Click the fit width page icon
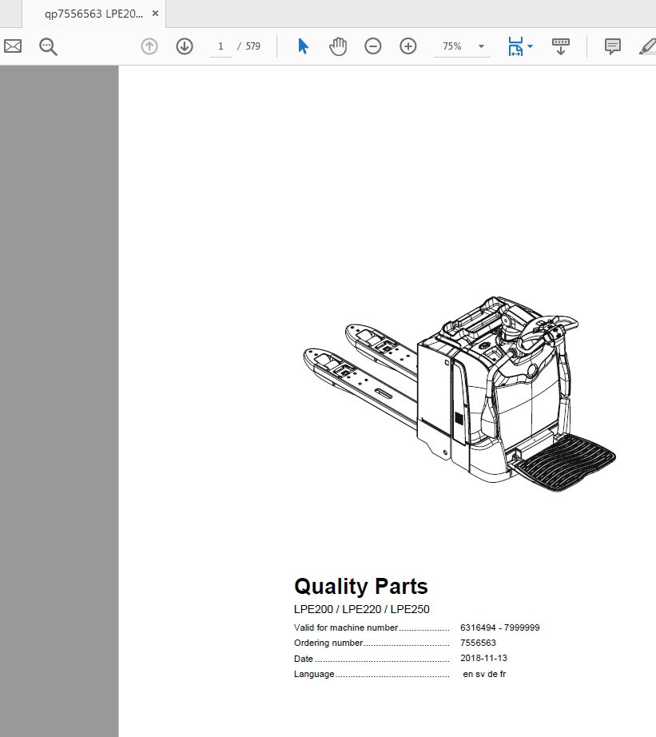Screen dimensions: 656x737 point(515,46)
